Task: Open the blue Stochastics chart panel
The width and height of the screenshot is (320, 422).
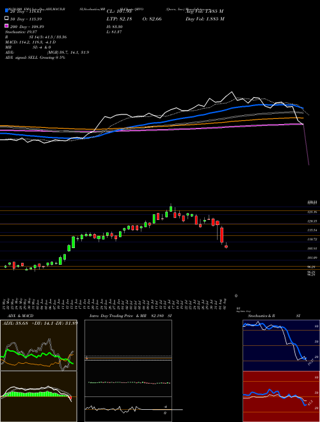Action: [281, 345]
